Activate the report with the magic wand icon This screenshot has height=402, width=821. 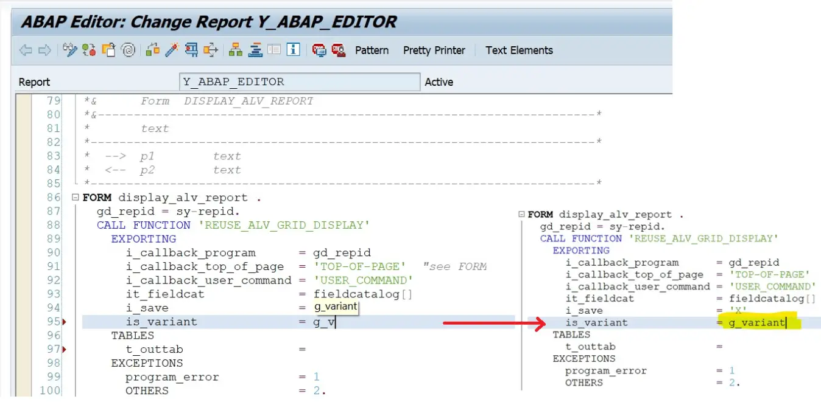tap(171, 50)
